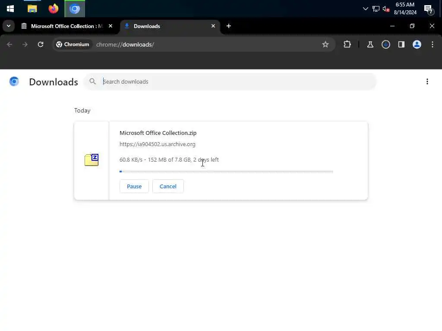Click the search magnifier icon

pyautogui.click(x=92, y=81)
